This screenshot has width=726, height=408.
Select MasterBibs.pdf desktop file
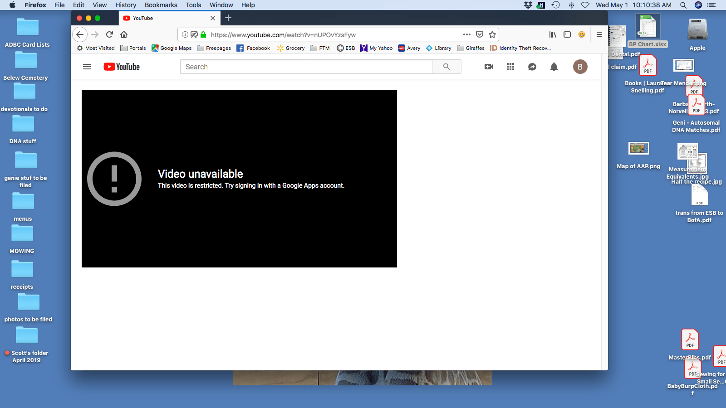point(690,345)
